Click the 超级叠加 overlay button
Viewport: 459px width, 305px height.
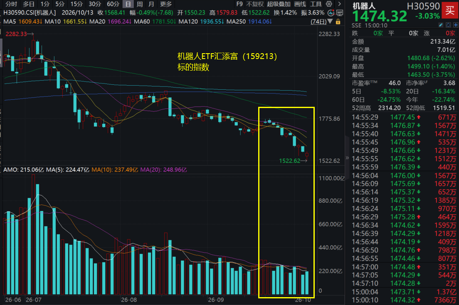(x=279, y=4)
